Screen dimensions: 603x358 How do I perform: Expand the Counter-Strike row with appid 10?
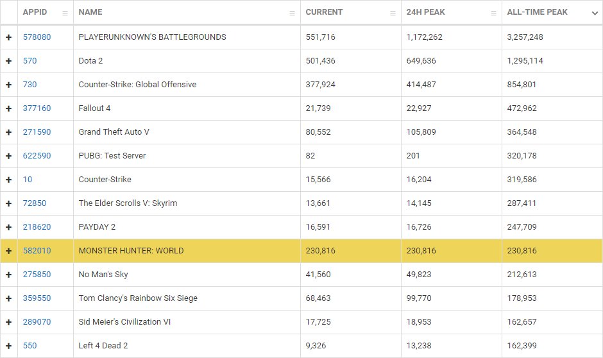(8, 180)
